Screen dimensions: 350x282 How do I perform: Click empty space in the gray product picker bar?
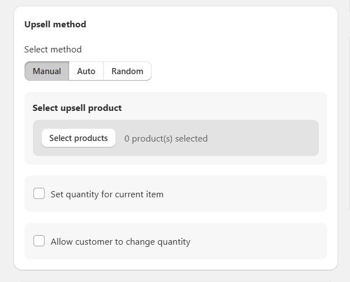[262, 138]
